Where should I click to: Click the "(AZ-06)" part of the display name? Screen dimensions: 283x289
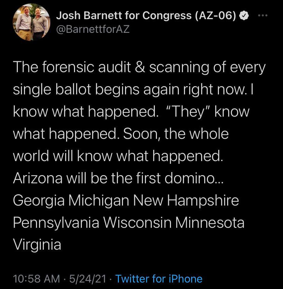coord(216,15)
